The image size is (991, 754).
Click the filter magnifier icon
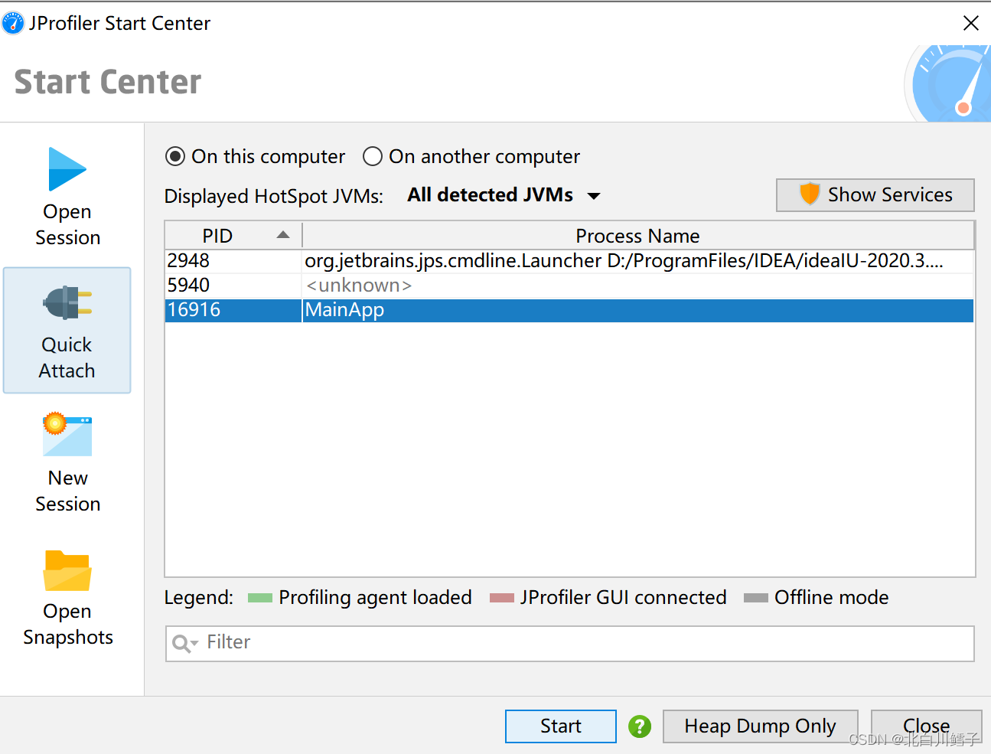point(184,643)
